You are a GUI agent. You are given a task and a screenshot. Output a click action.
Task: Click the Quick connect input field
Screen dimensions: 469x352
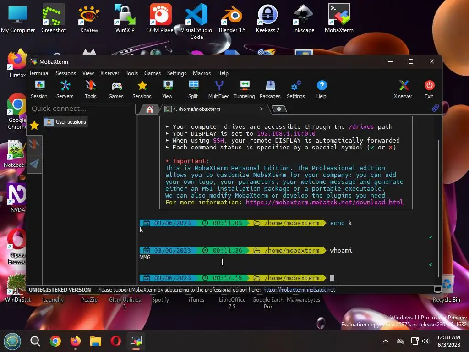[x=81, y=109]
